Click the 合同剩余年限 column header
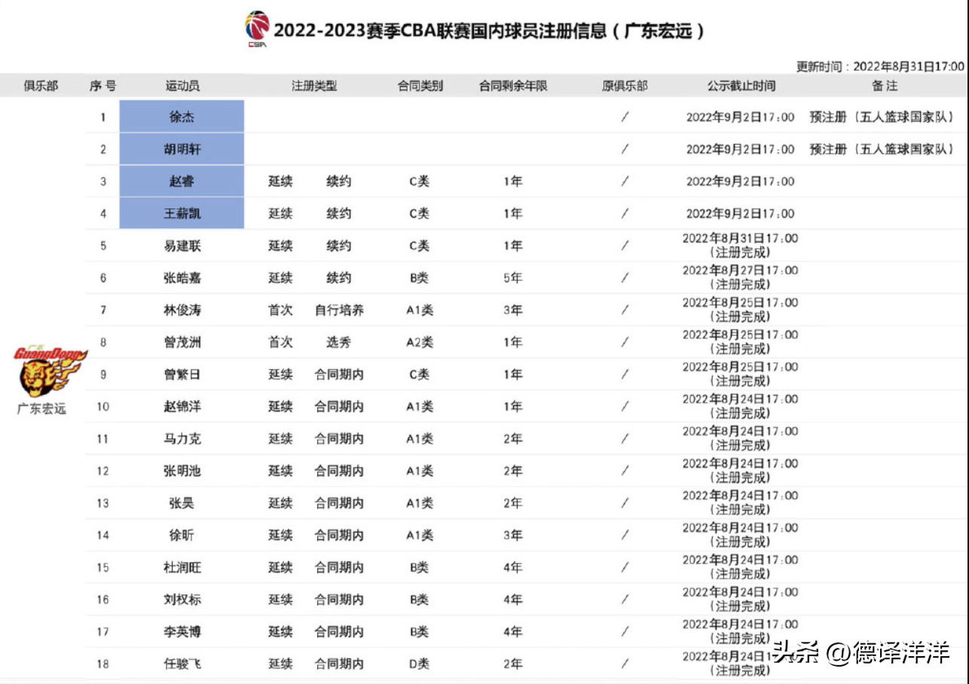 click(513, 86)
